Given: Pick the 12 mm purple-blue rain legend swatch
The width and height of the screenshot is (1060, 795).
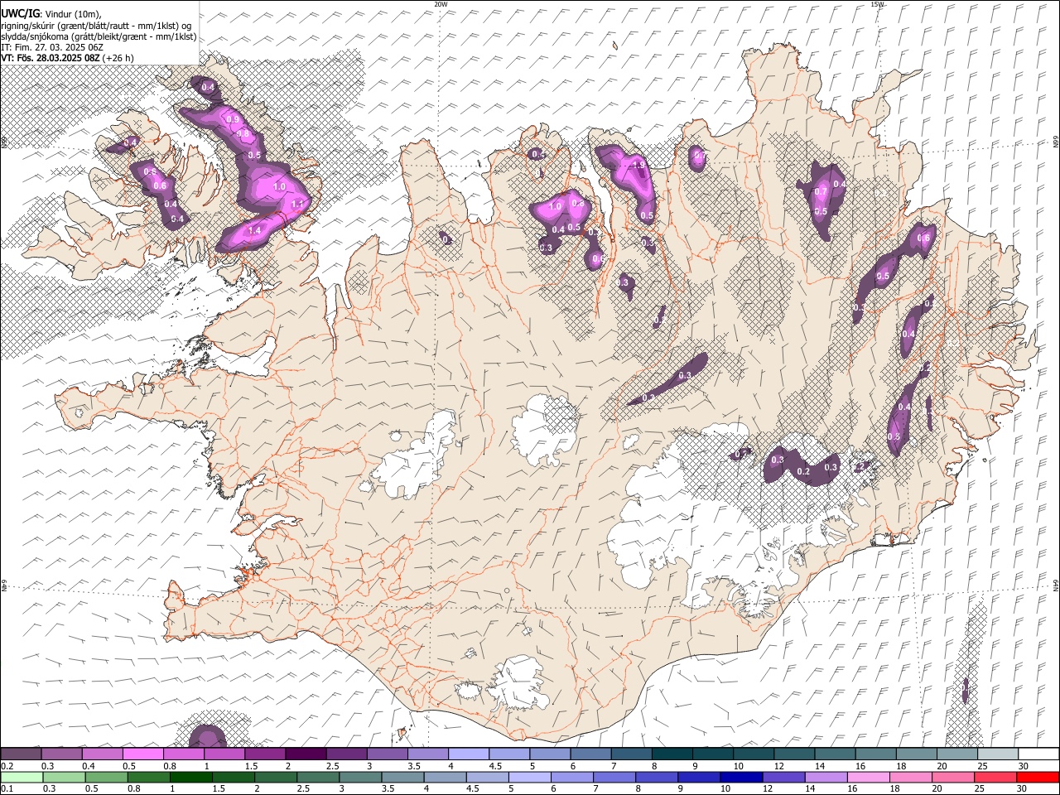Looking at the screenshot, I should (784, 778).
